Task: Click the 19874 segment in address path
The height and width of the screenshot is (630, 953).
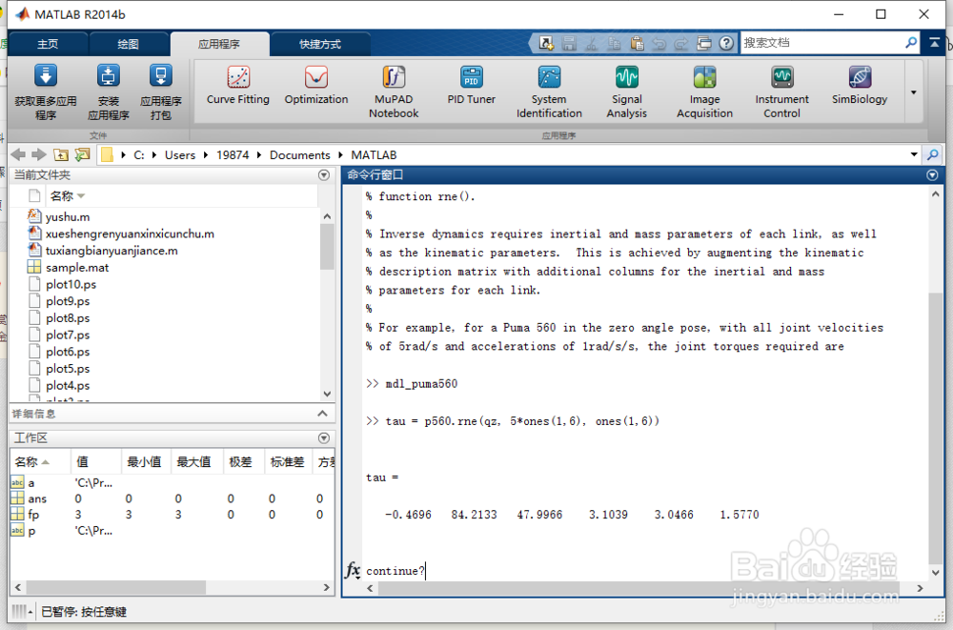Action: tap(233, 155)
